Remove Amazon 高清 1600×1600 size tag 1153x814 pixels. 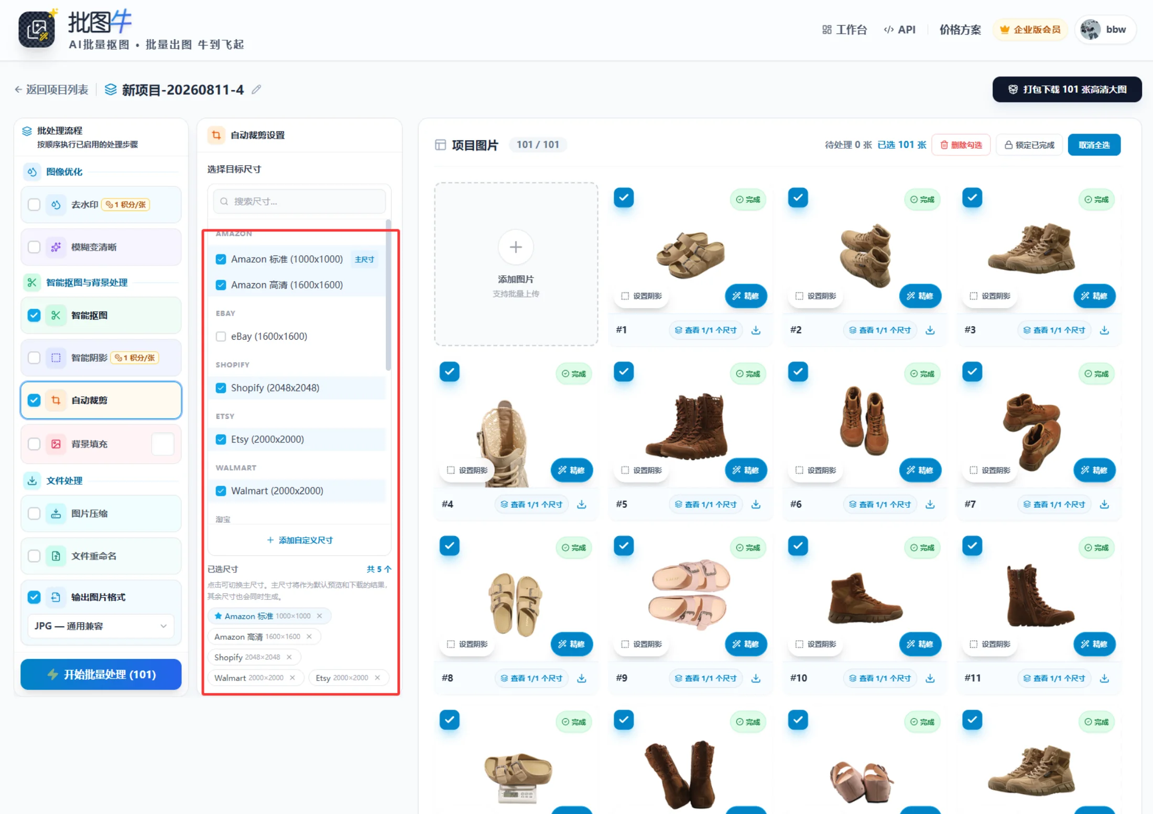(309, 637)
